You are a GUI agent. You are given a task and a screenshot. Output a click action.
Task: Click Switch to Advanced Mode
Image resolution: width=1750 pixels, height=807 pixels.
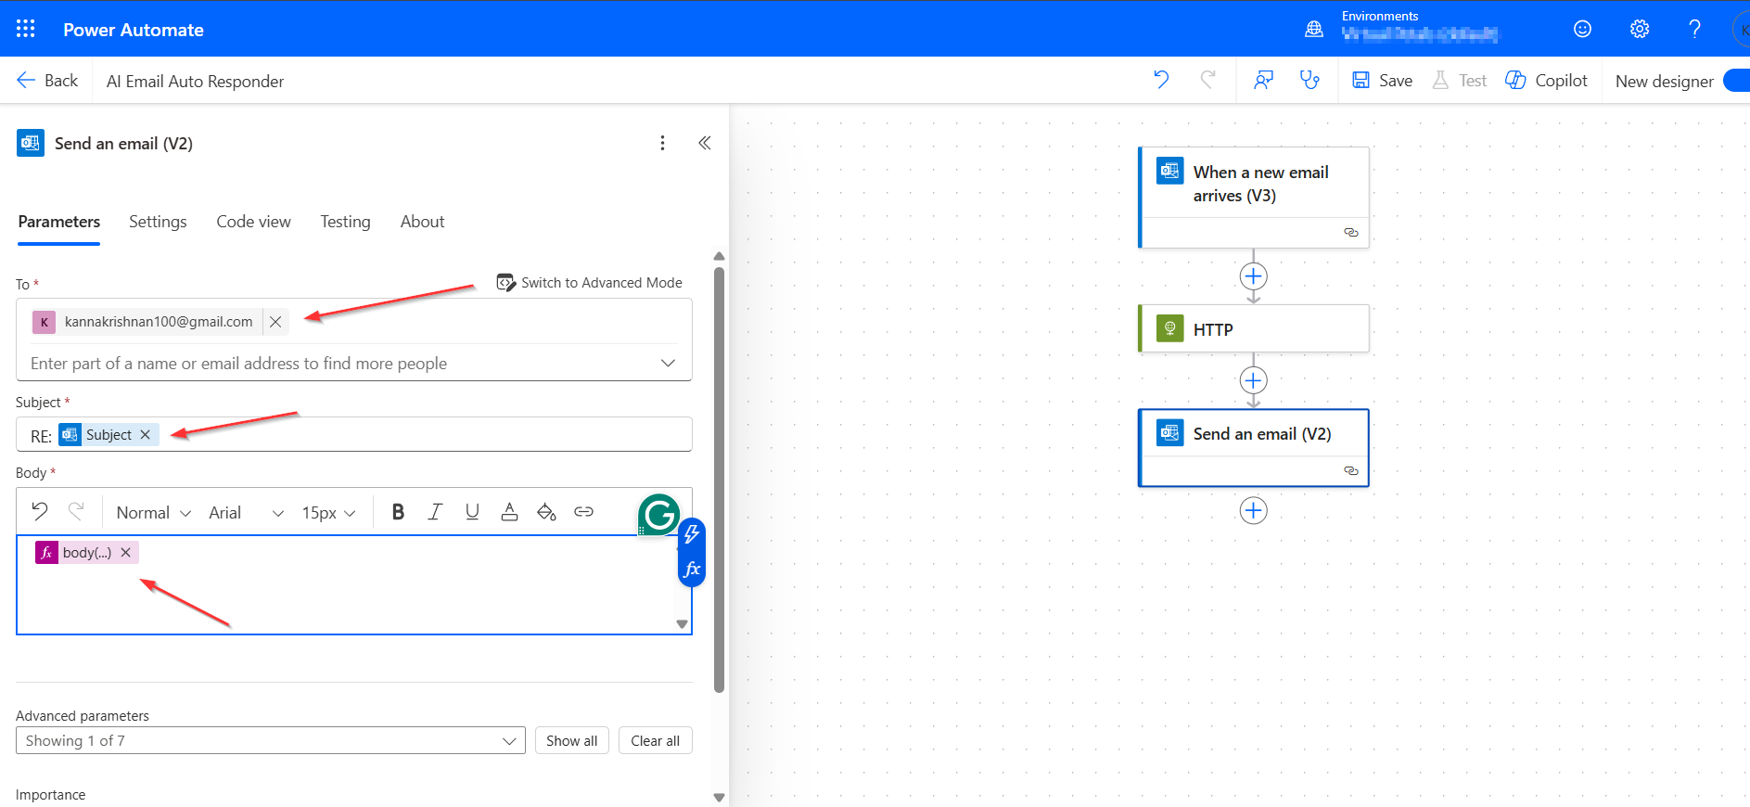[590, 283]
